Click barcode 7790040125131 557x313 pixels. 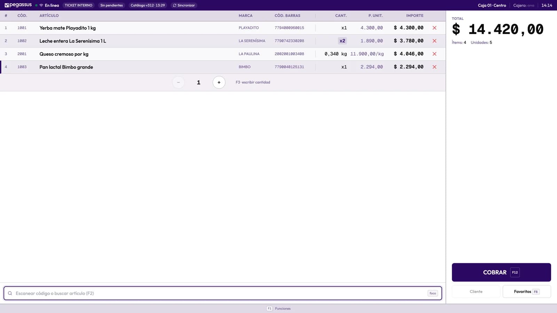pyautogui.click(x=289, y=67)
